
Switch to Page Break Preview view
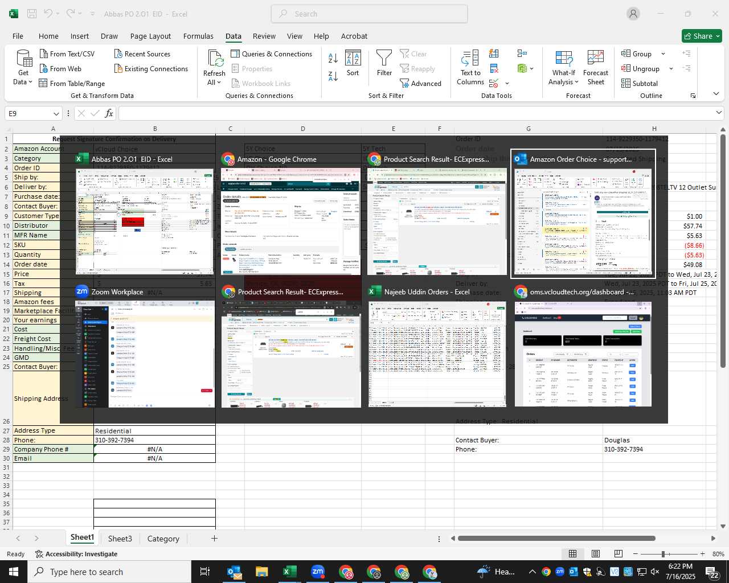coord(618,554)
